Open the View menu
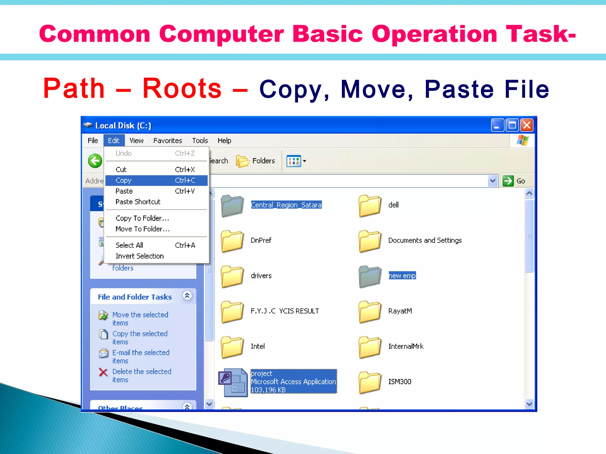This screenshot has height=454, width=606. pyautogui.click(x=136, y=141)
